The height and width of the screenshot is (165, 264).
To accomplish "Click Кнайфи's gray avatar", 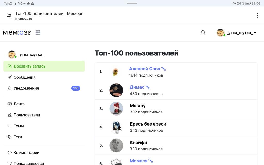I will pos(116,145).
